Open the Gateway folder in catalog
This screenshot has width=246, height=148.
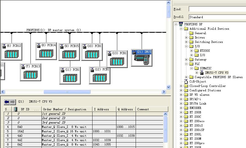click(200, 59)
